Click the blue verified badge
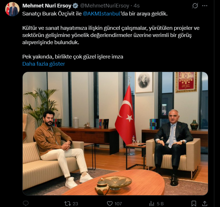Viewport: 220px width, 207px height. click(x=75, y=6)
